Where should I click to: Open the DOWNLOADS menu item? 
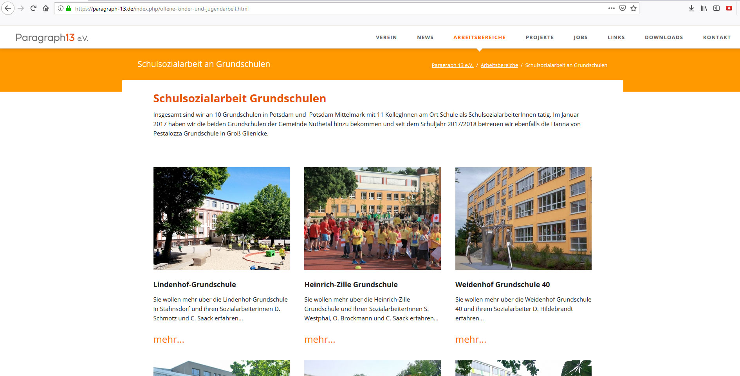(x=664, y=38)
